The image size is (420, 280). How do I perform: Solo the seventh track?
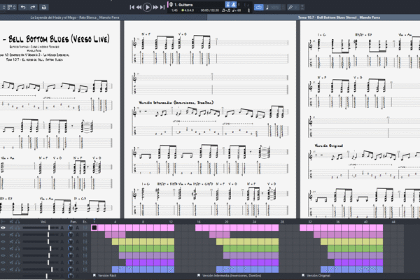click(17, 269)
